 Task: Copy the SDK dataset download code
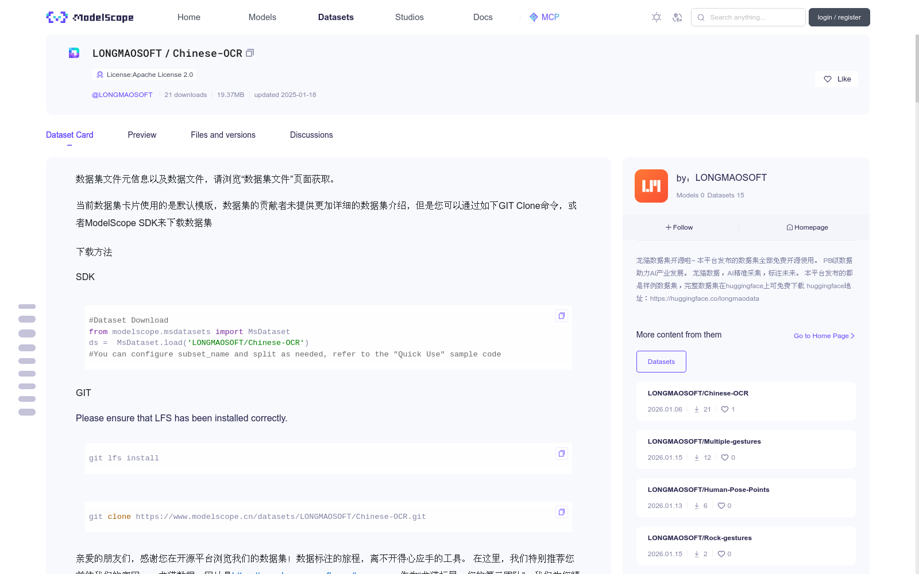(562, 316)
